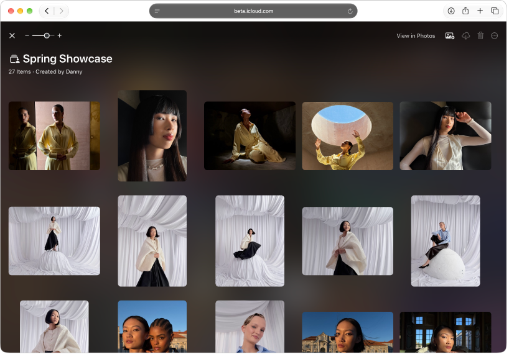Click the shared album icon beside title
This screenshot has height=354, width=509.
(14, 59)
